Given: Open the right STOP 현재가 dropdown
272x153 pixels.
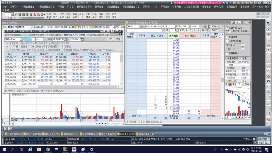Looking at the screenshot, I should tap(220, 37).
